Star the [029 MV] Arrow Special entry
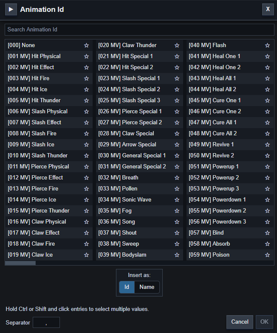 (177, 145)
